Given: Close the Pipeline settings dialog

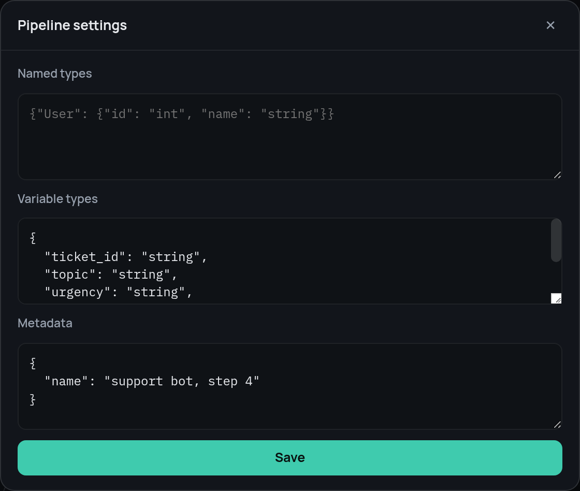Looking at the screenshot, I should click(550, 25).
